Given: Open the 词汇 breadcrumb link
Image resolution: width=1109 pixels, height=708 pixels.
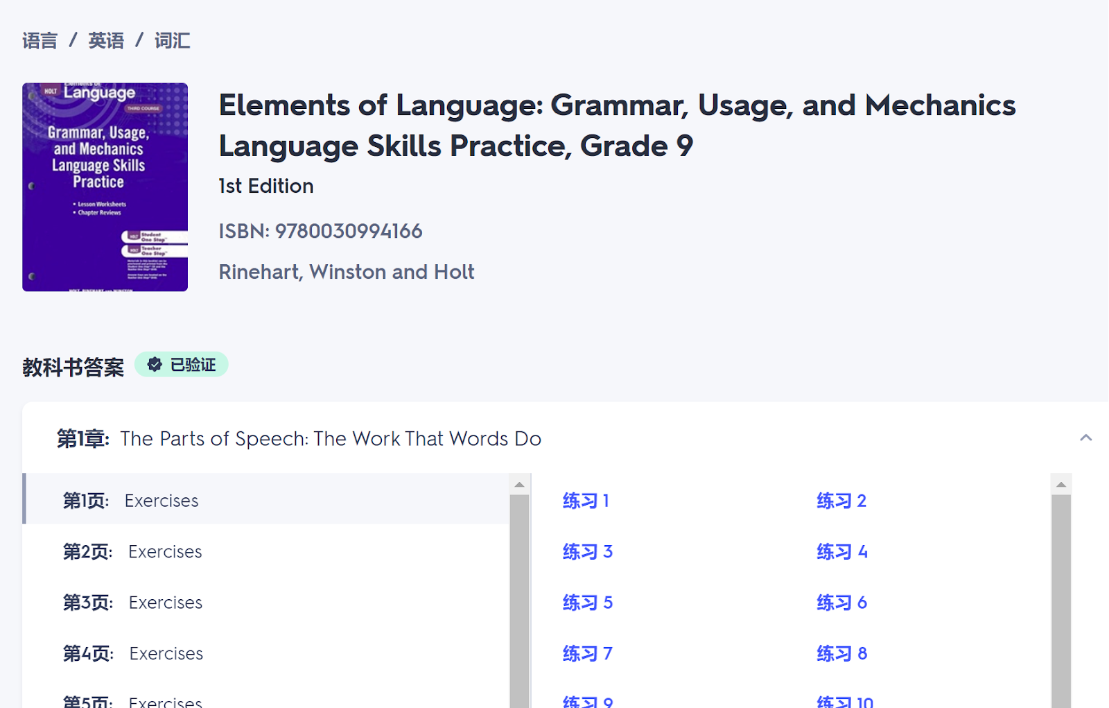Looking at the screenshot, I should tap(172, 41).
